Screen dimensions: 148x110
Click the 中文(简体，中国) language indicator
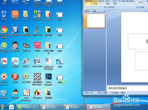118,93
